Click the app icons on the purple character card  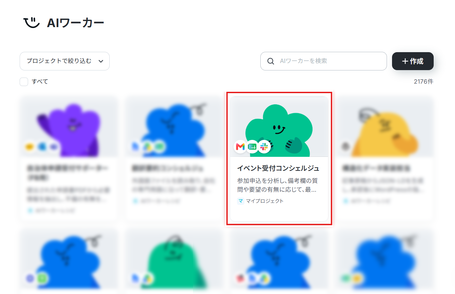point(41,147)
